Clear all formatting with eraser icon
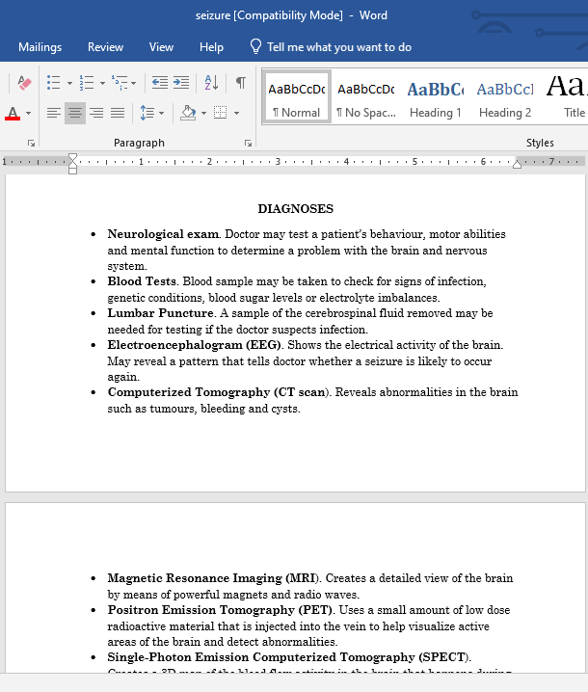Screen dimensions: 588x692 point(24,83)
